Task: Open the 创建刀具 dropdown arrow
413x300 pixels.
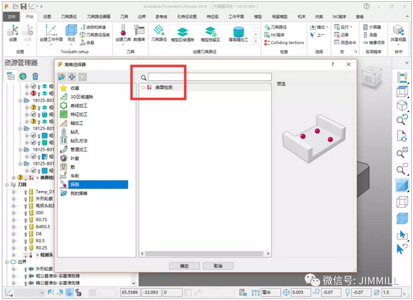Action: tap(123, 44)
